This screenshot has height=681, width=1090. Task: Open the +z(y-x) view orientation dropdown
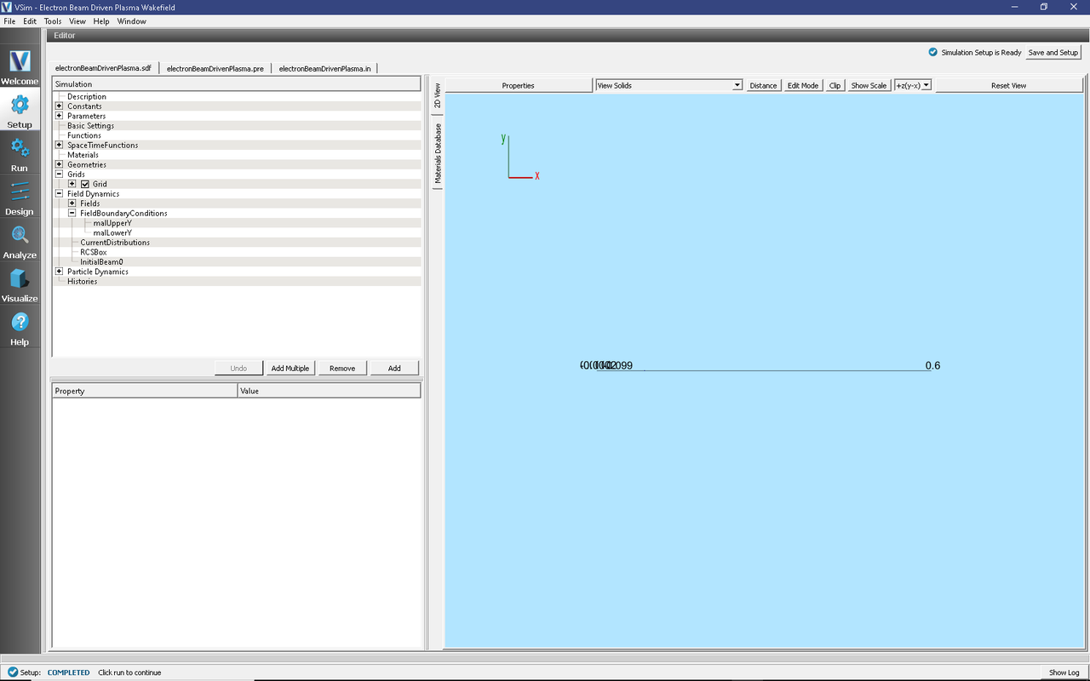912,85
